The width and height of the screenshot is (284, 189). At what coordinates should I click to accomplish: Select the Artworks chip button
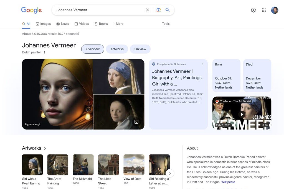tap(117, 49)
